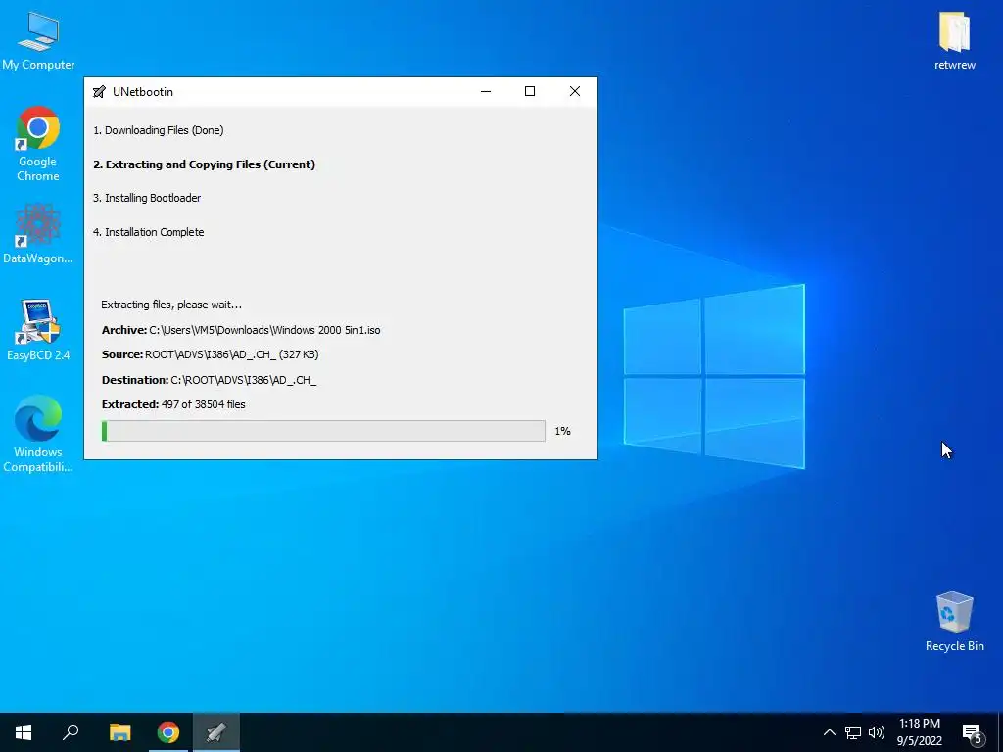Viewport: 1003px width, 752px height.
Task: Open retwrew folder on desktop
Action: (x=954, y=41)
